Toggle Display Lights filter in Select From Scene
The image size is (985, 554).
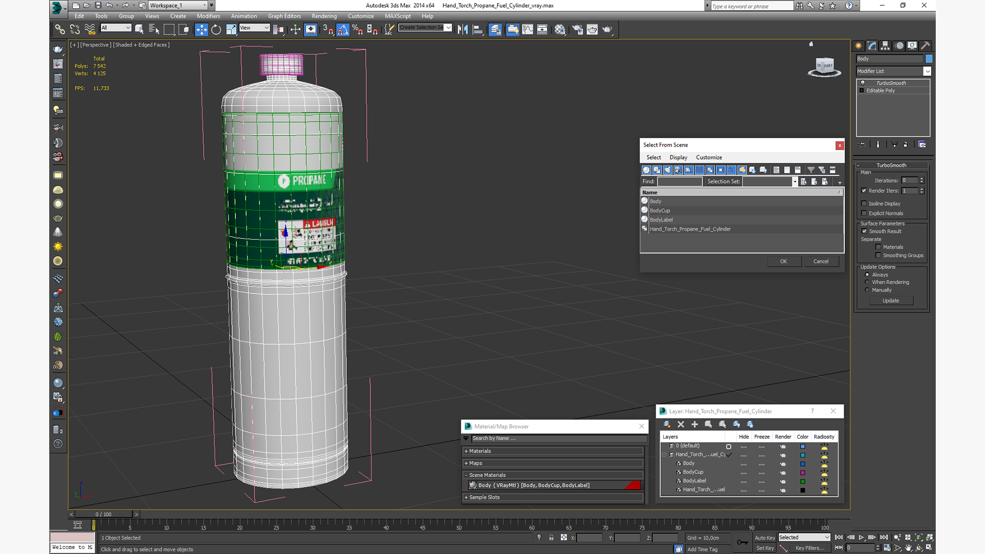[667, 170]
